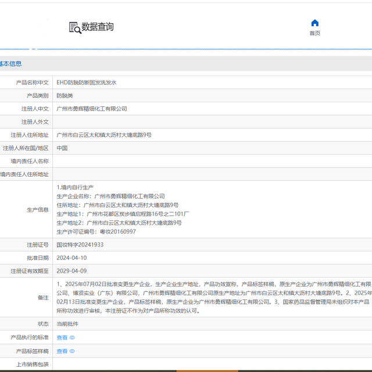Click the 生产企业名称 line in 生产信息
This screenshot has height=372, width=372.
[110, 196]
